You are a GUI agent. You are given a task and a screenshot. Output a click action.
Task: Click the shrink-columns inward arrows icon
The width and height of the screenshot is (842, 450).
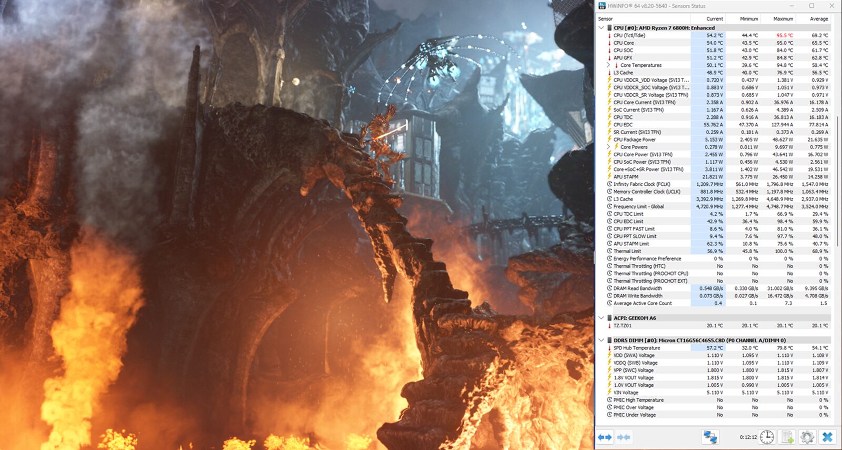624,437
